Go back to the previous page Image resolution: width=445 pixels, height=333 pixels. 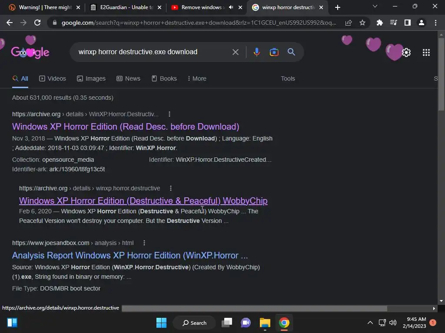10,23
